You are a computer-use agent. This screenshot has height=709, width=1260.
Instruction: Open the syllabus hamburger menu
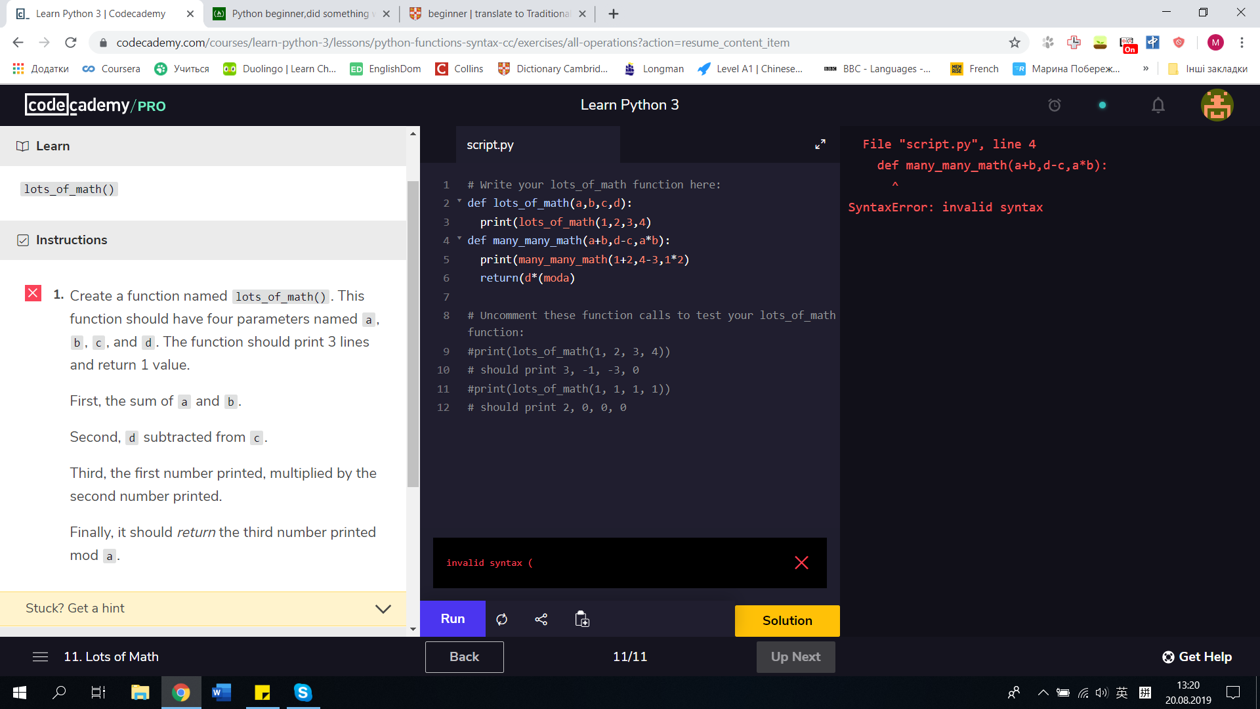coord(40,657)
